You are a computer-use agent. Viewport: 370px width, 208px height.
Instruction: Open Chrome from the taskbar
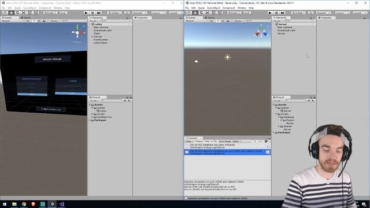(24, 204)
